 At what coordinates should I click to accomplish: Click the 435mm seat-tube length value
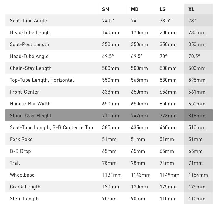(x=139, y=127)
